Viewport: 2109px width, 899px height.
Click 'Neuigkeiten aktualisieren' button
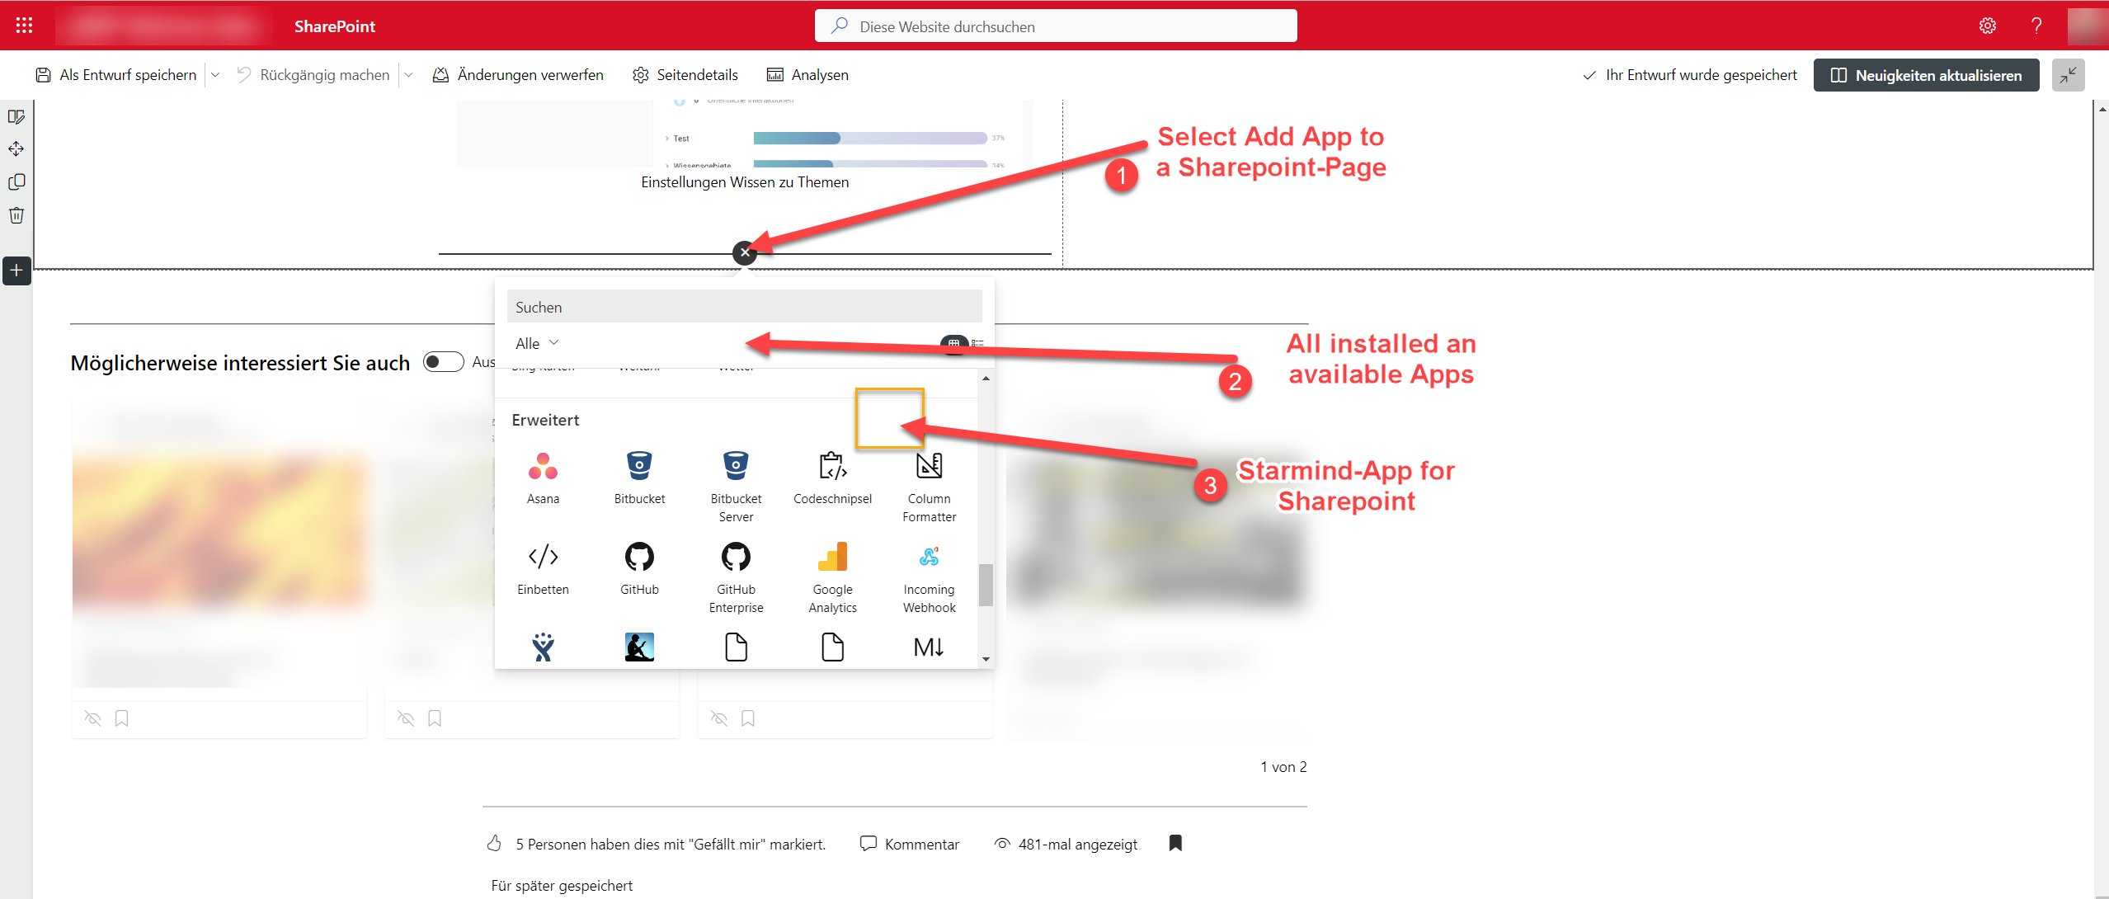(x=1926, y=75)
